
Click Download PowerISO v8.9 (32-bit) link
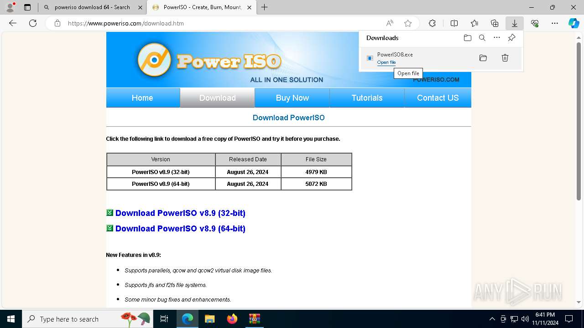coord(180,213)
